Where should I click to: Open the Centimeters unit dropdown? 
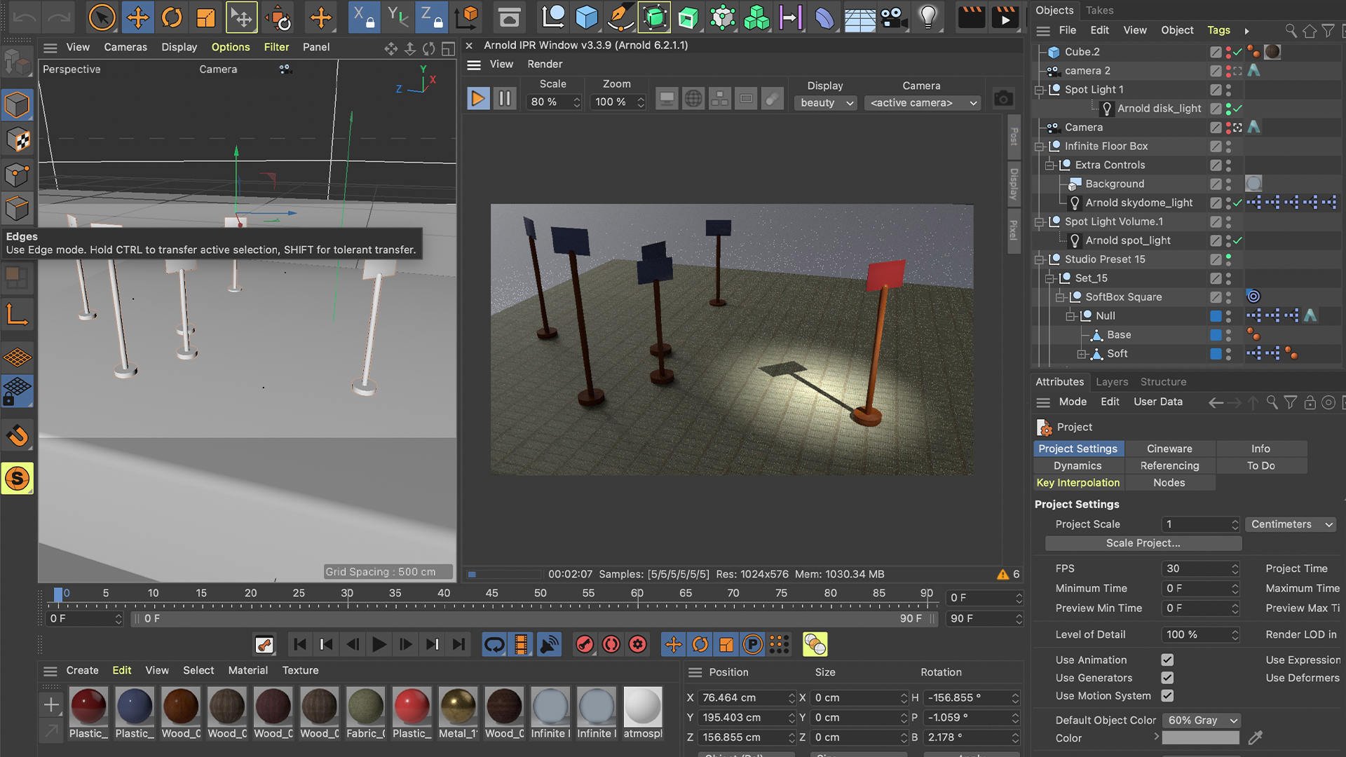click(x=1291, y=524)
